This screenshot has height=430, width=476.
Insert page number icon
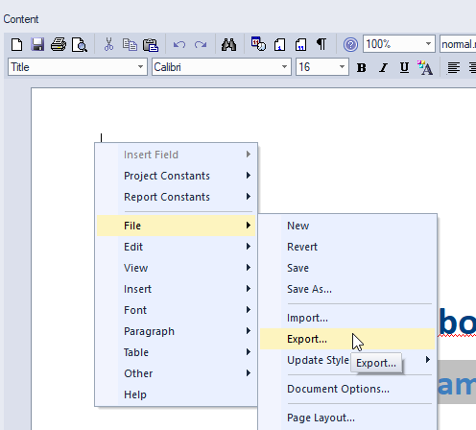[x=279, y=44]
